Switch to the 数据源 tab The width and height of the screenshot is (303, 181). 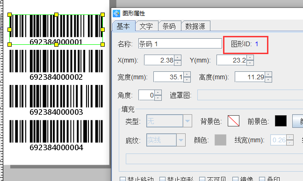195,26
